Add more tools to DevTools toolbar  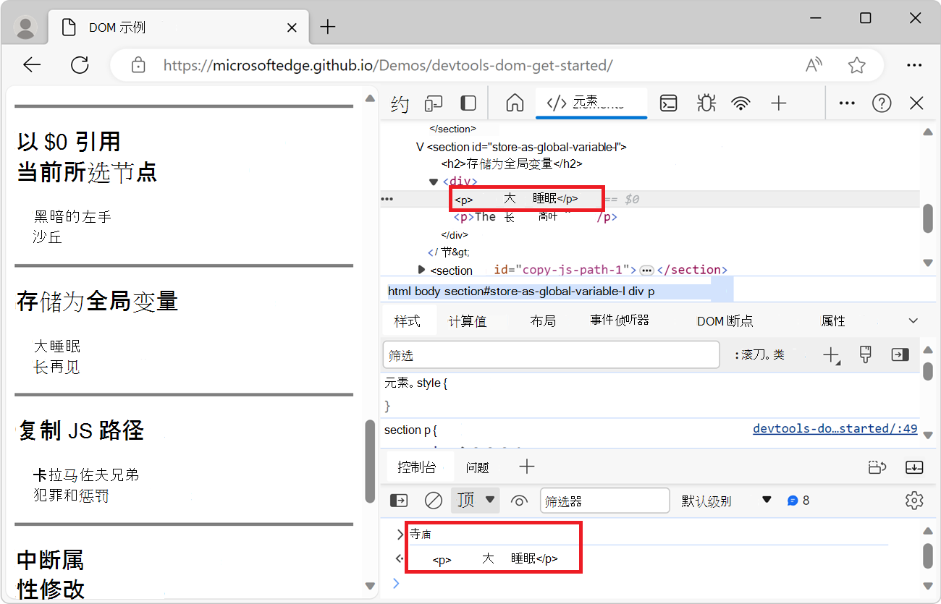(778, 103)
